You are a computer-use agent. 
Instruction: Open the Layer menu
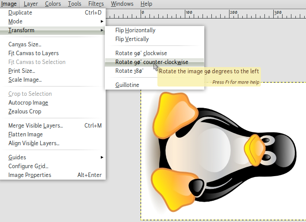(x=31, y=4)
